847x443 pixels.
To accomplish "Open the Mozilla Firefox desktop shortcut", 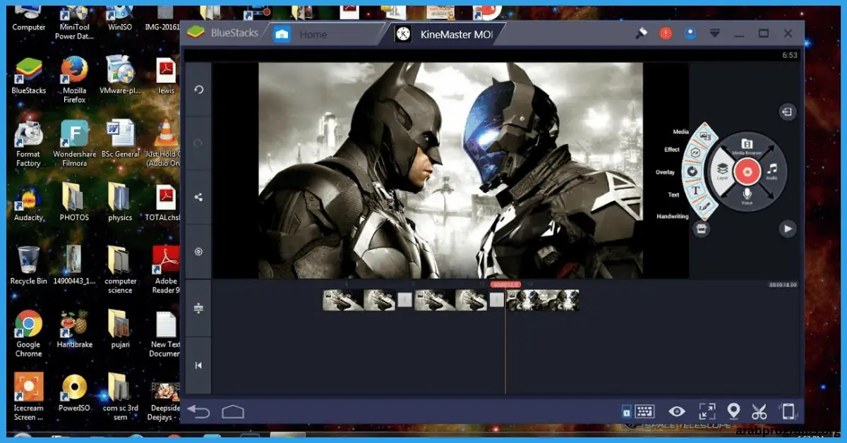I will [74, 80].
